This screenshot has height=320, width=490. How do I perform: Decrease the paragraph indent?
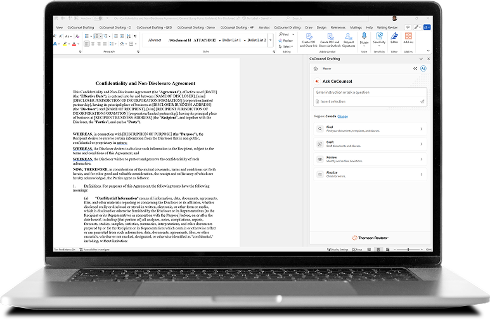click(115, 36)
